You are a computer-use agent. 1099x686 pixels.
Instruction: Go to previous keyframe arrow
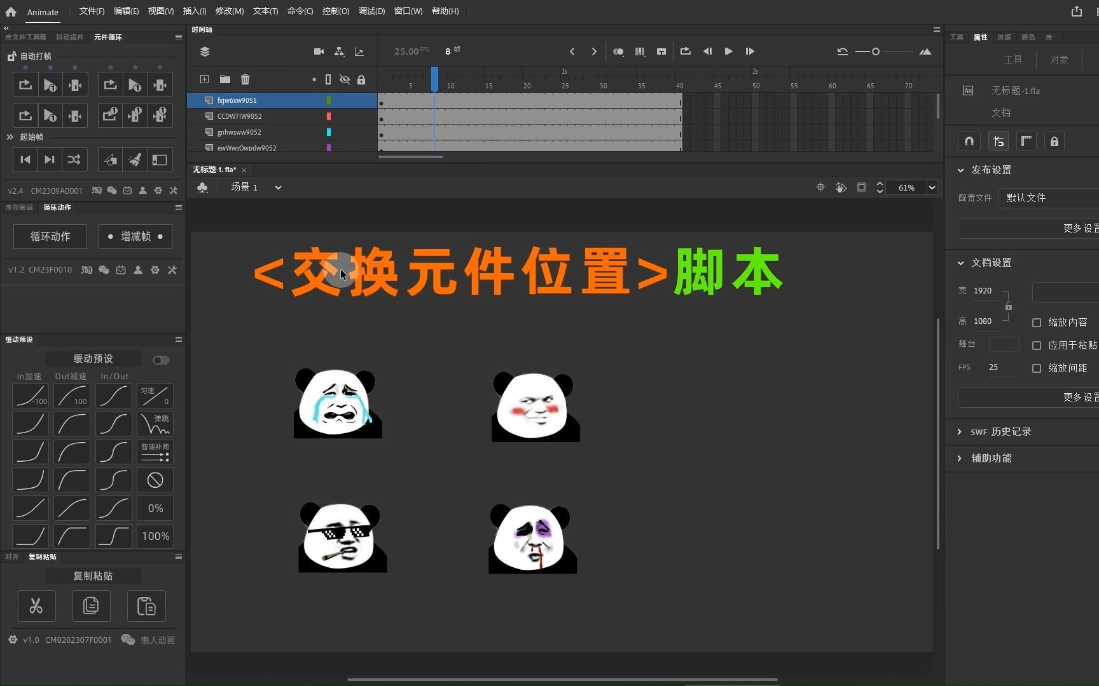coord(572,51)
